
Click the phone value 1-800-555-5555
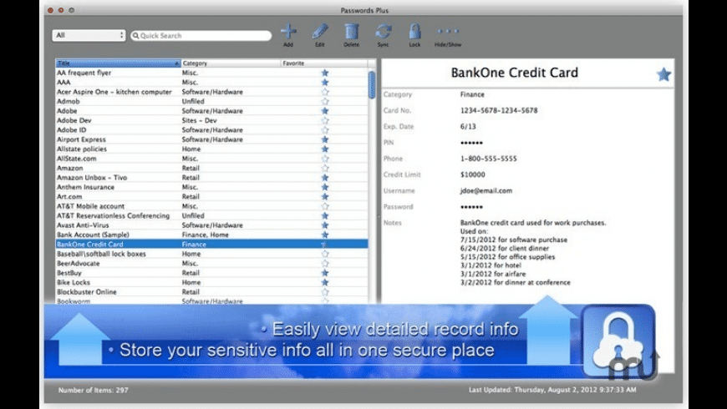click(488, 159)
